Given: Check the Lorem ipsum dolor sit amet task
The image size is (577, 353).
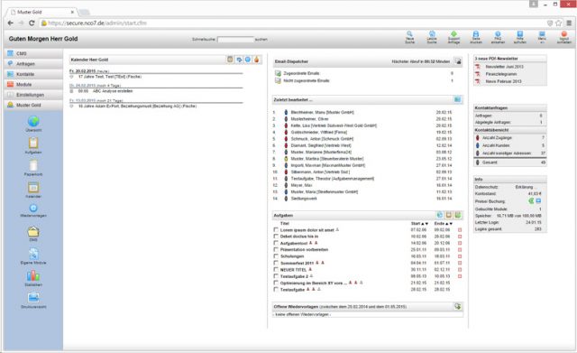Looking at the screenshot, I should pyautogui.click(x=276, y=229).
